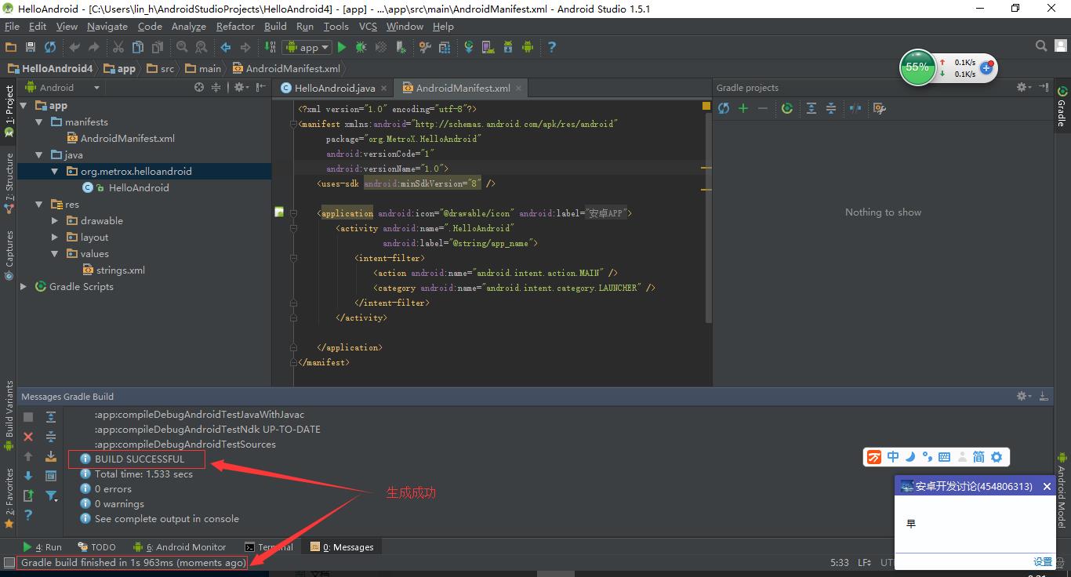
Task: Attach Gradle project with plus icon
Action: coord(743,108)
